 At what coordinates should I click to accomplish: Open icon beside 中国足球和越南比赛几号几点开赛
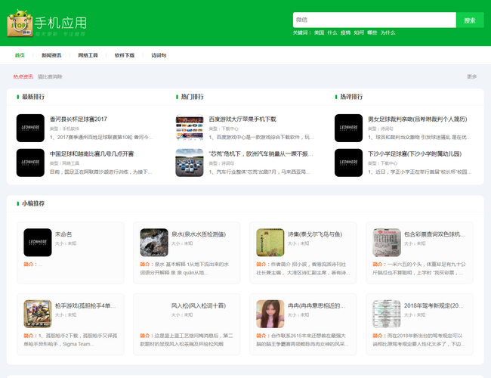tap(30, 163)
